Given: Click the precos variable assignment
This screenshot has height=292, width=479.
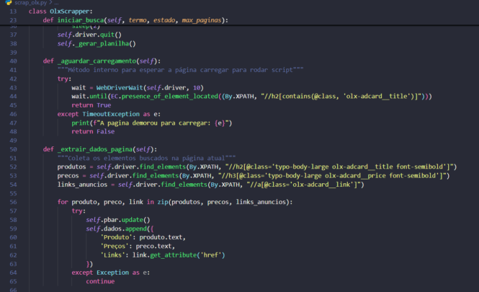Looking at the screenshot, I should pos(69,175).
